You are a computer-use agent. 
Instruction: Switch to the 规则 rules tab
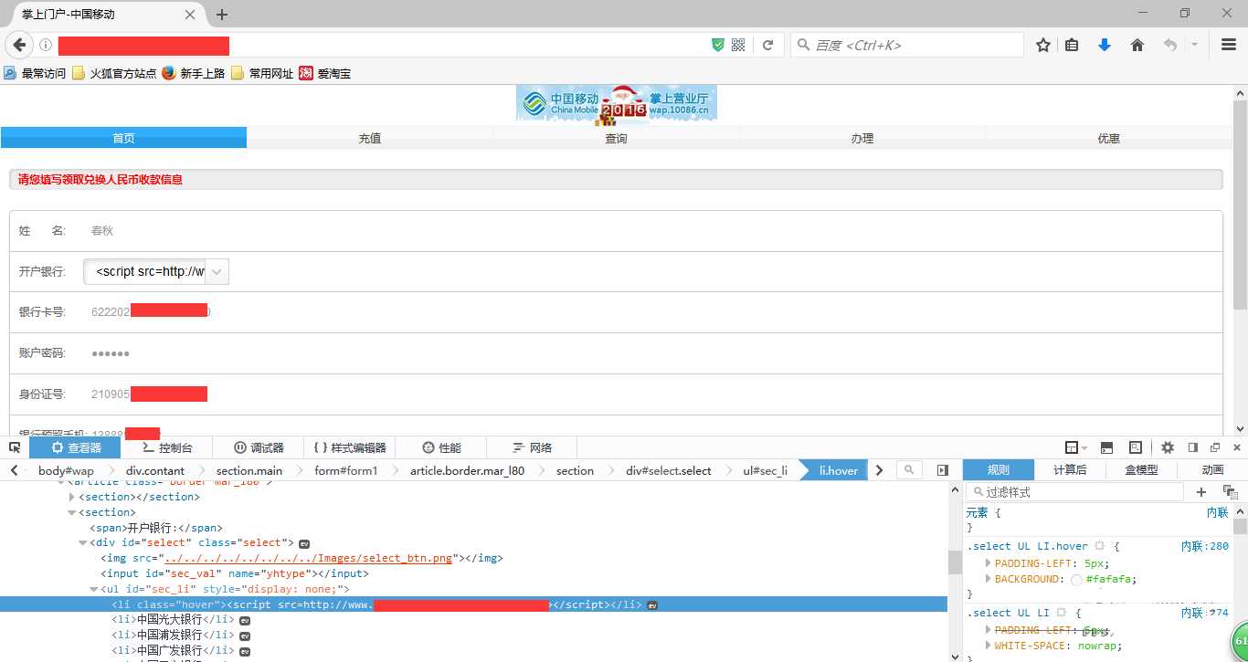999,470
